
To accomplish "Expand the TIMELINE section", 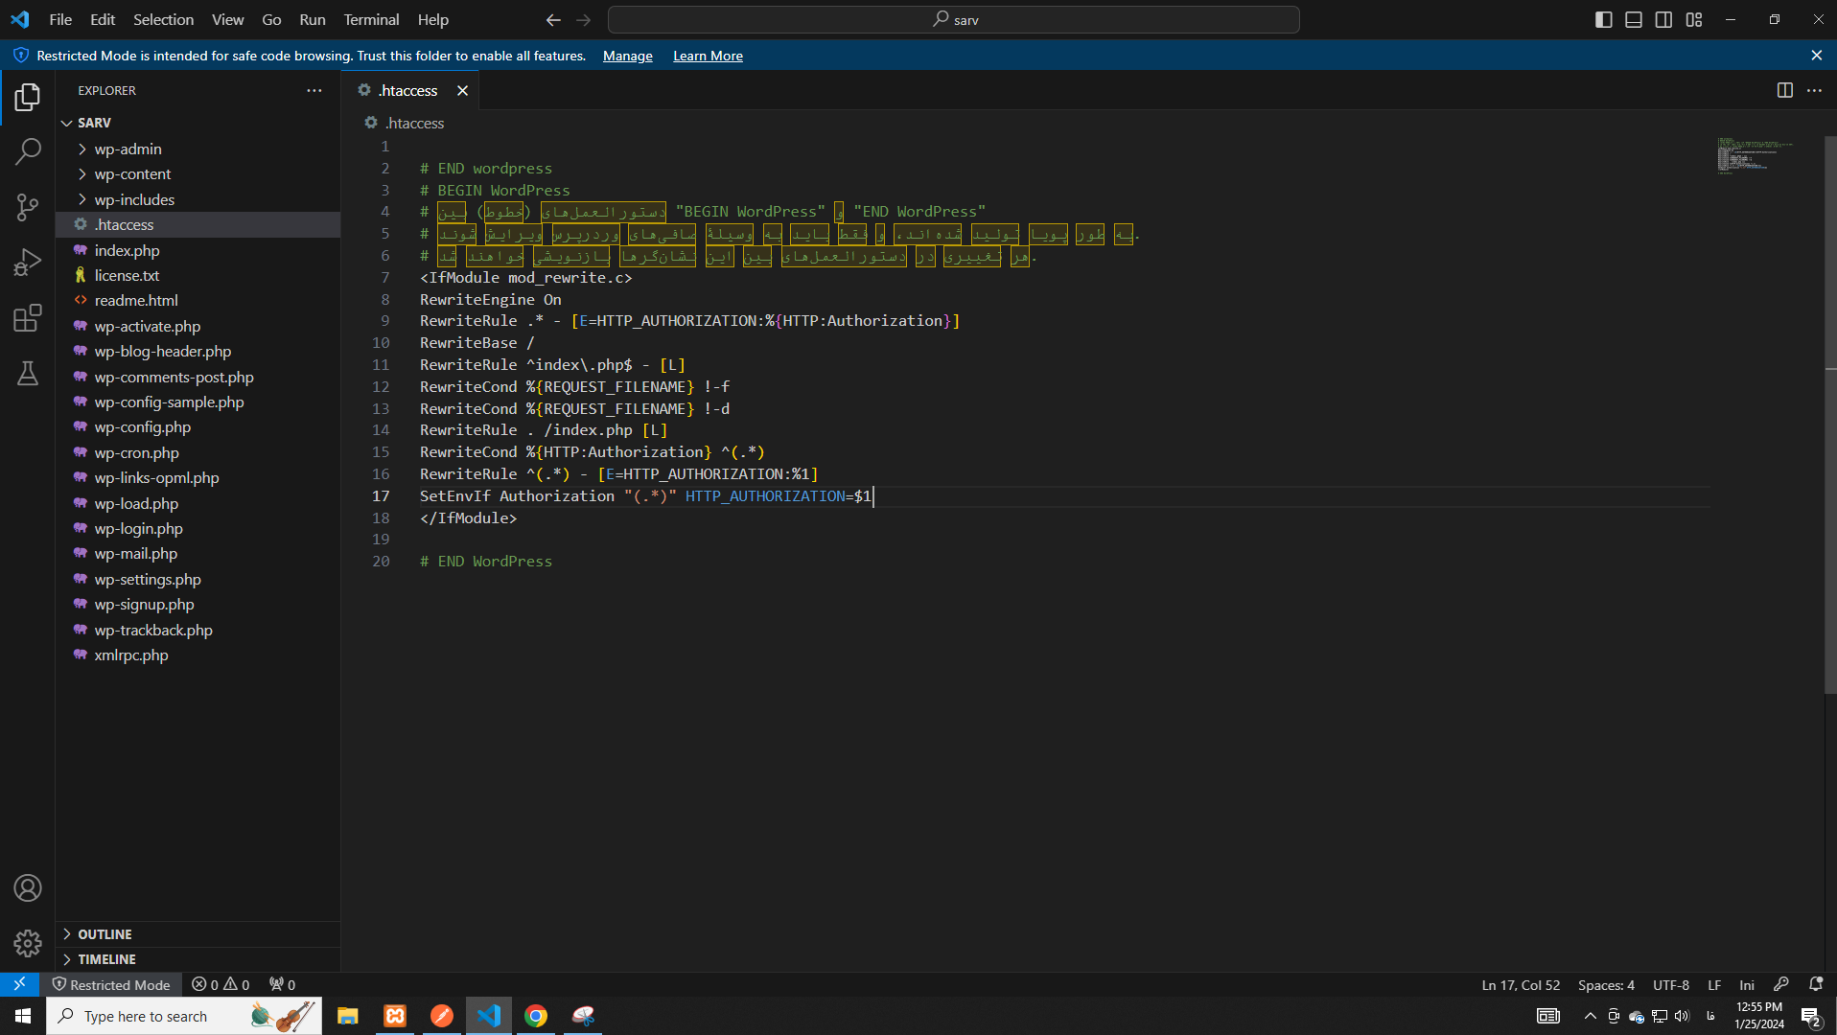I will point(198,959).
